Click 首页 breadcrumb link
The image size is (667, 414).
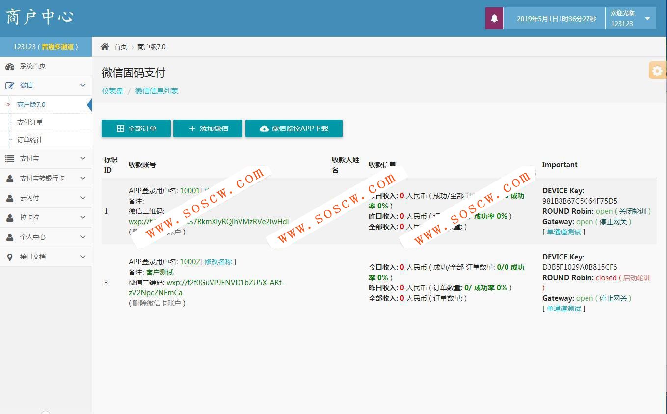120,47
